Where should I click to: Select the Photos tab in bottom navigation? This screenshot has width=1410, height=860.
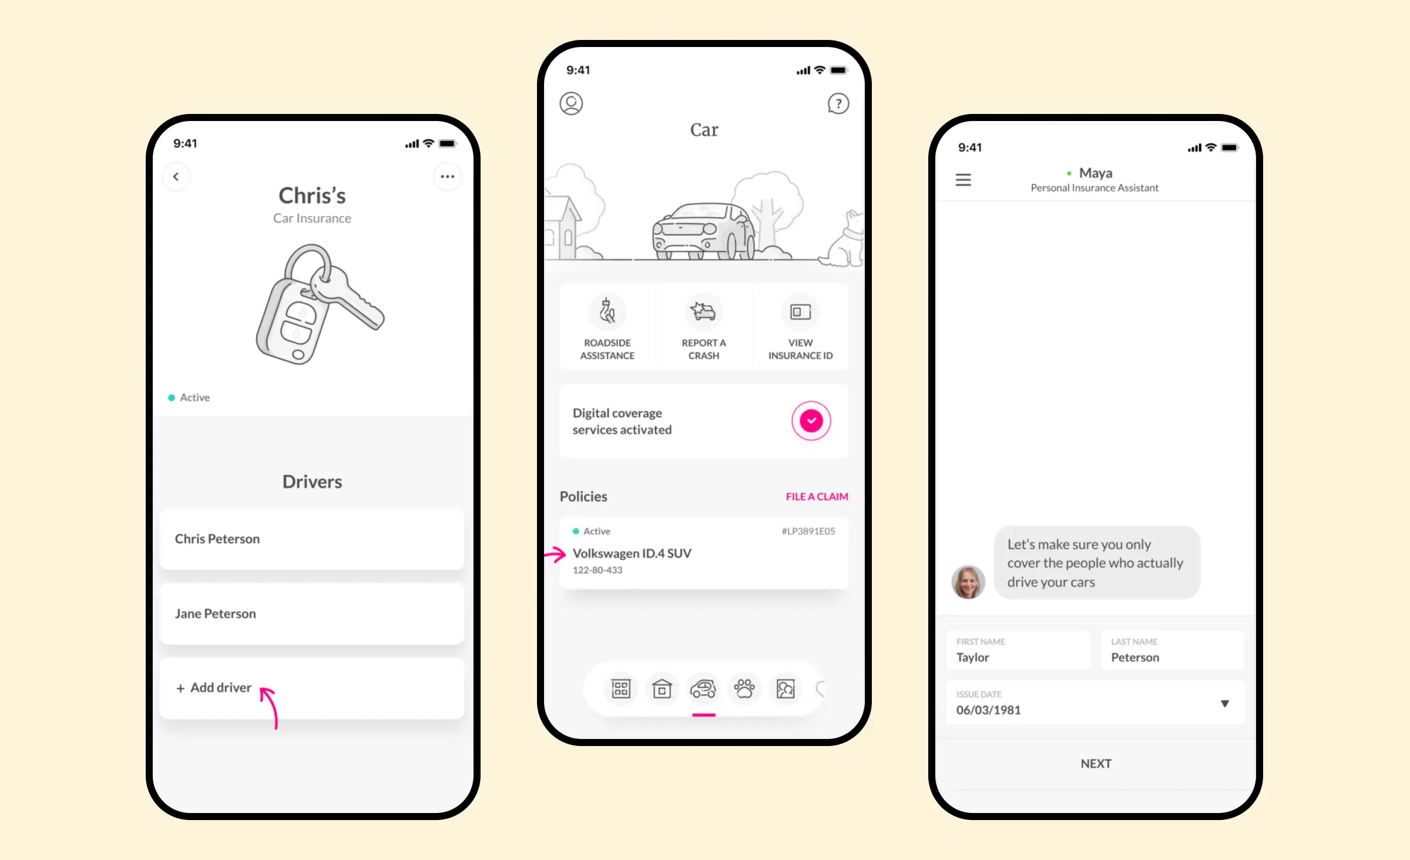tap(784, 689)
